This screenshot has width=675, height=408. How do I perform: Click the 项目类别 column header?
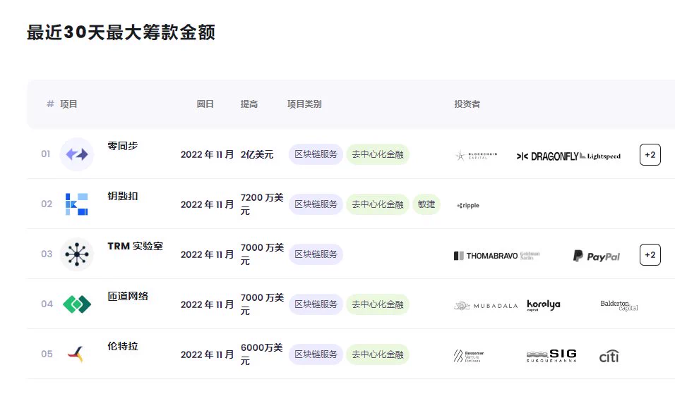304,104
